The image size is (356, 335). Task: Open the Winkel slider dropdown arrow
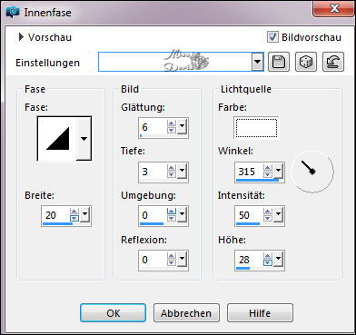click(278, 172)
